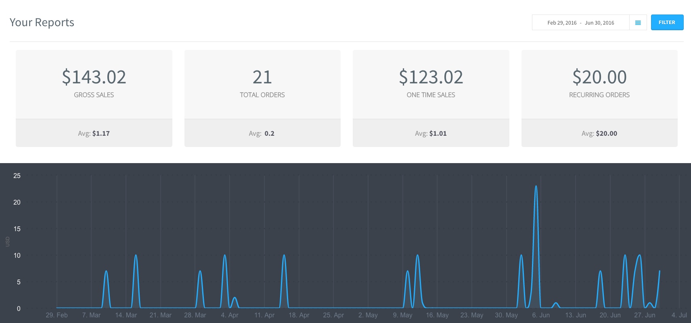691x323 pixels.
Task: Click the 25 value on the y-axis
Action: (x=17, y=176)
